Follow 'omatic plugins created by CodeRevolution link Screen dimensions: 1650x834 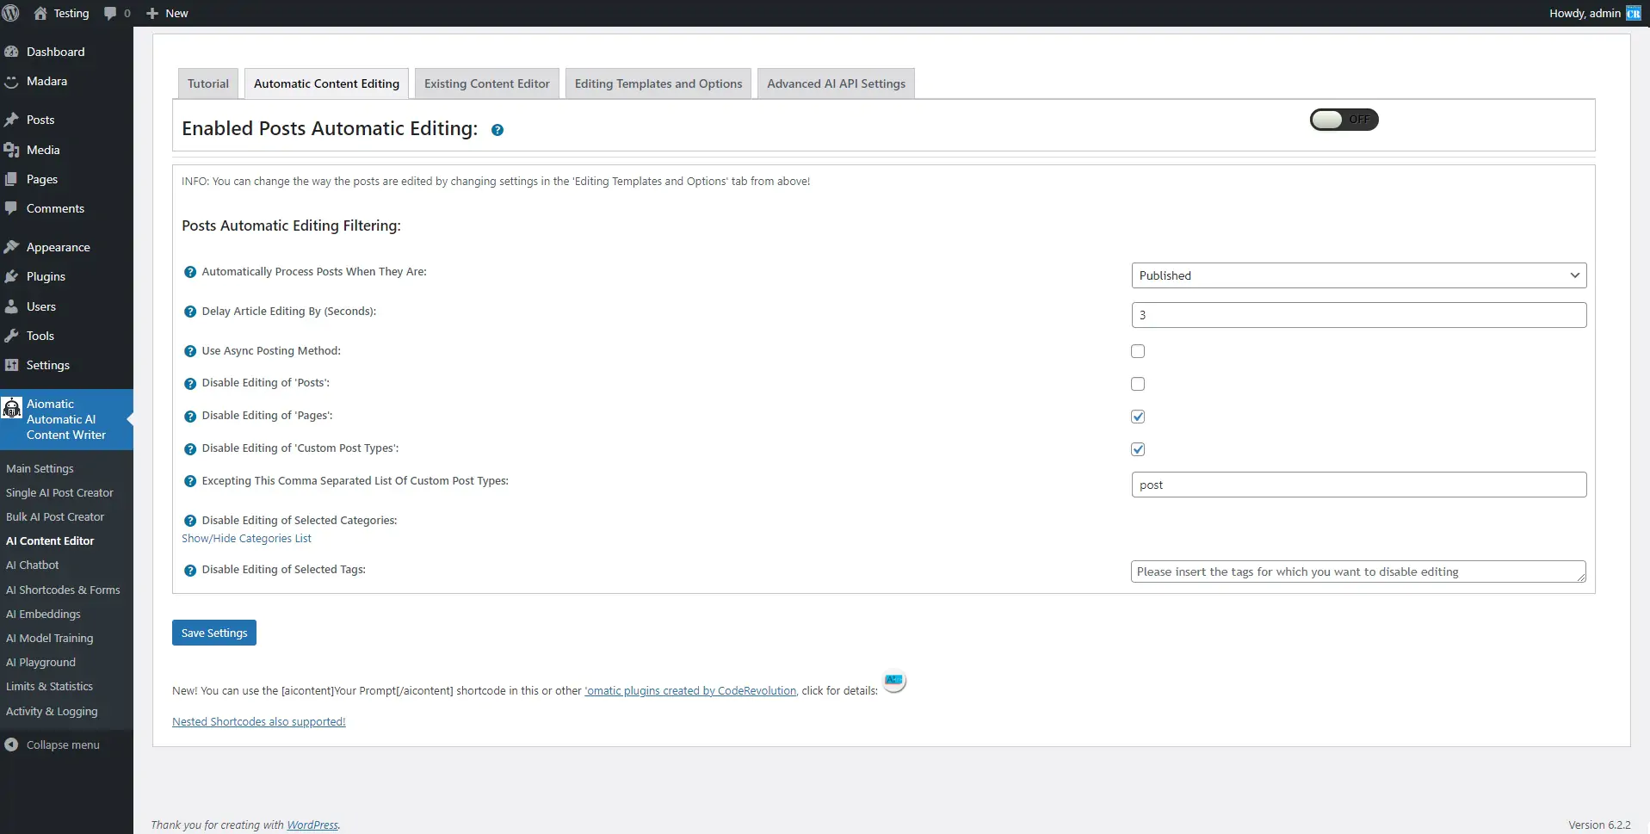(690, 690)
